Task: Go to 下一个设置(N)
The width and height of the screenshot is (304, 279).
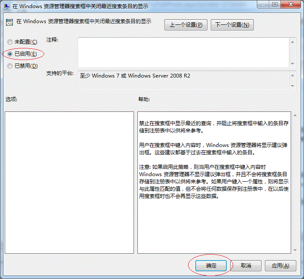Action: coord(232,25)
